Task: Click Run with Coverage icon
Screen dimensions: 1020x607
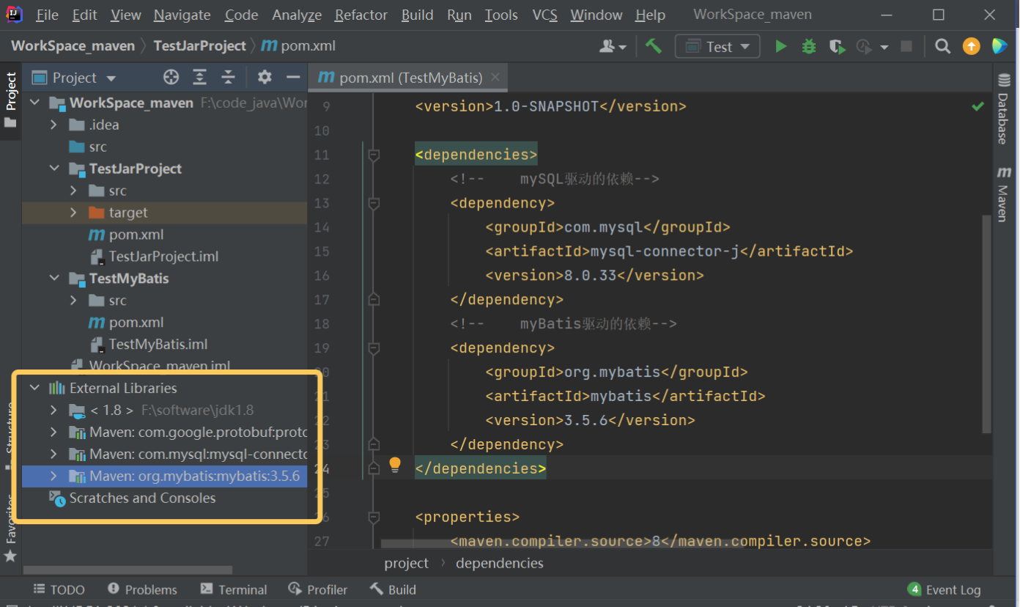Action: [837, 47]
